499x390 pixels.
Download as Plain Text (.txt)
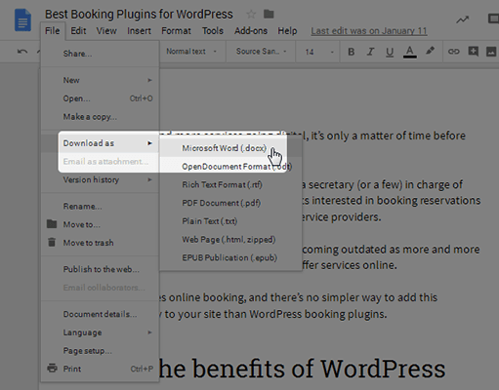(x=230, y=221)
